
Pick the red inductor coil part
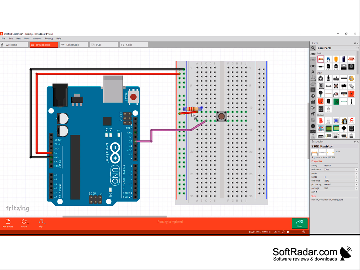[351, 59]
